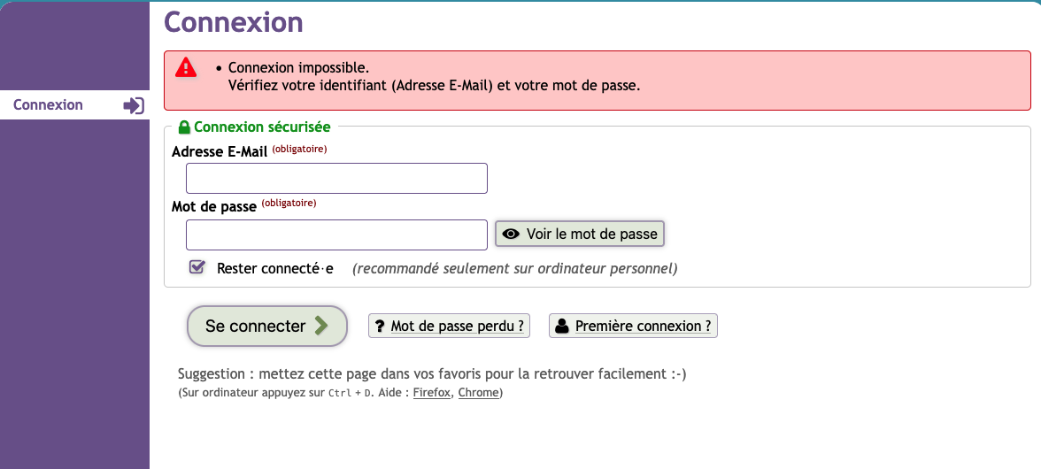The image size is (1041, 469).
Task: Click the green chevron on Se connecter
Action: pos(321,326)
